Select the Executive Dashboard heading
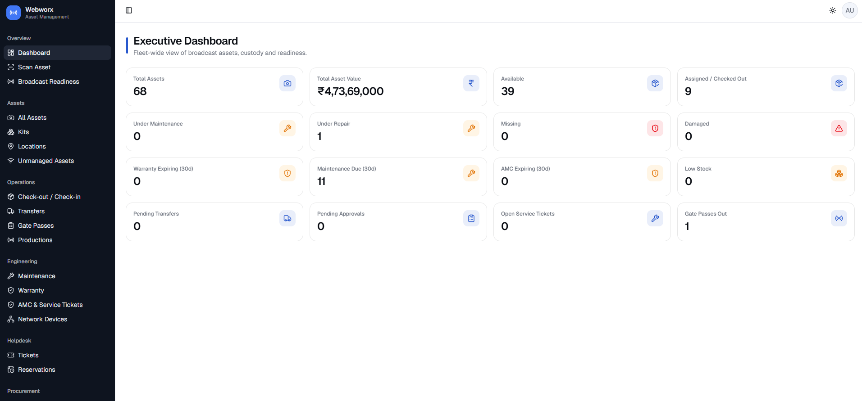862x401 pixels. pyautogui.click(x=186, y=41)
